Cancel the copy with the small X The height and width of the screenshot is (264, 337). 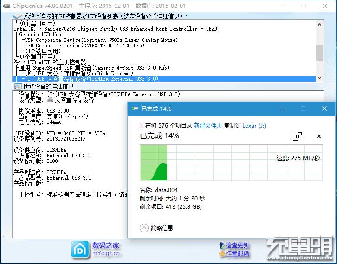pos(319,136)
